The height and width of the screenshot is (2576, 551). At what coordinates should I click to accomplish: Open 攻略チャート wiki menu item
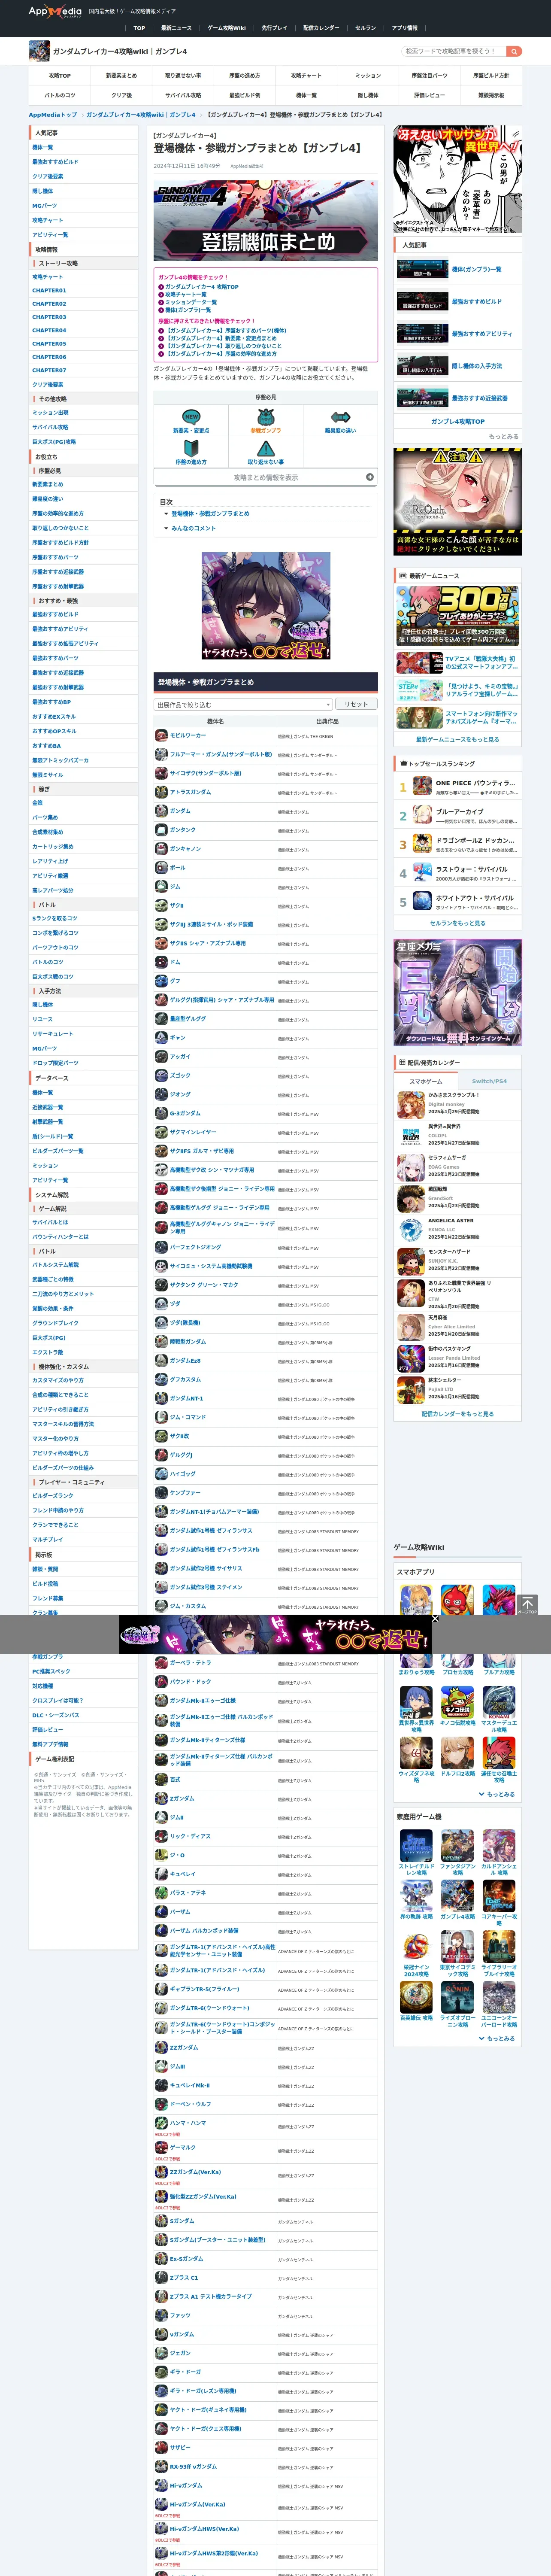coord(306,75)
